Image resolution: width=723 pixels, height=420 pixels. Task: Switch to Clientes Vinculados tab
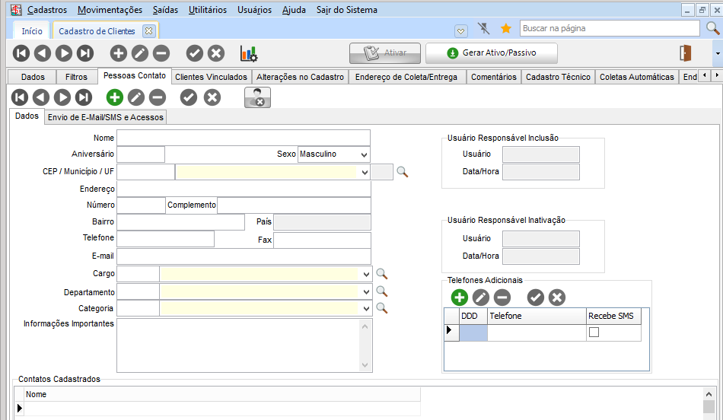(x=211, y=77)
